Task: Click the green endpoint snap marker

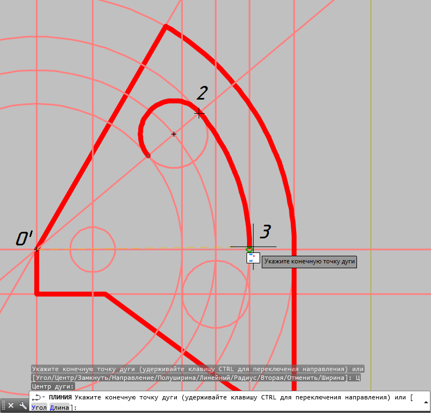Action: coord(250,249)
